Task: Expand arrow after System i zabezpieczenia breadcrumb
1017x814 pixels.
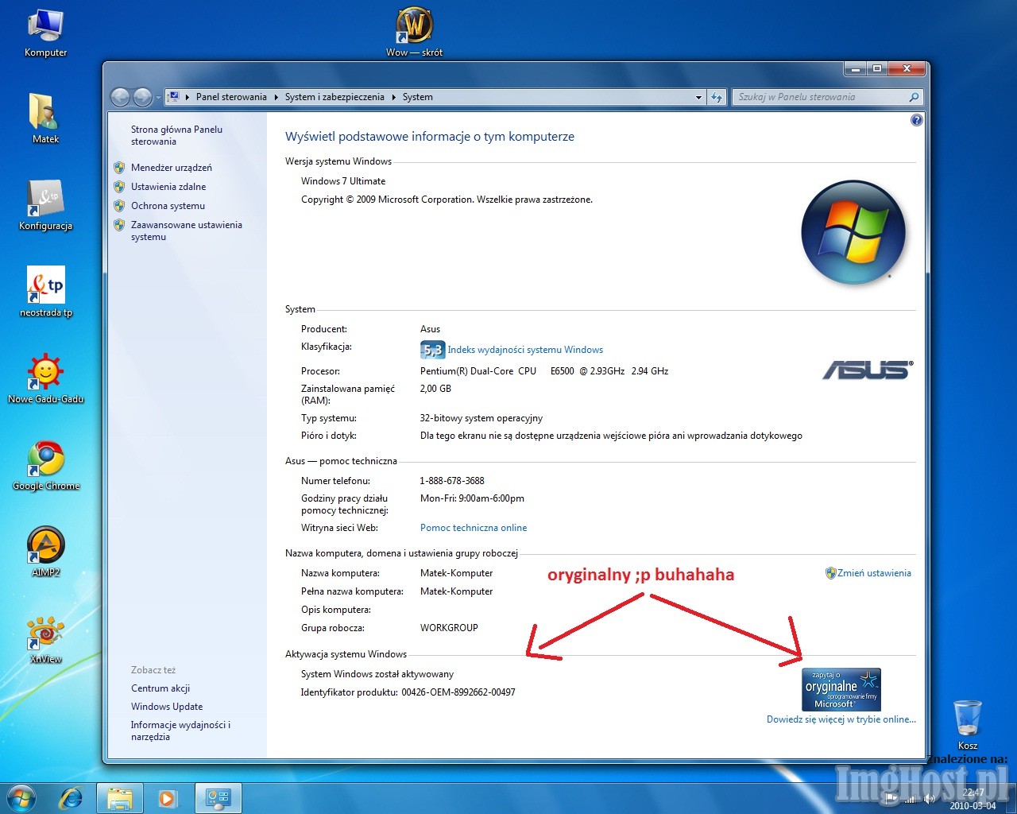Action: 393,97
